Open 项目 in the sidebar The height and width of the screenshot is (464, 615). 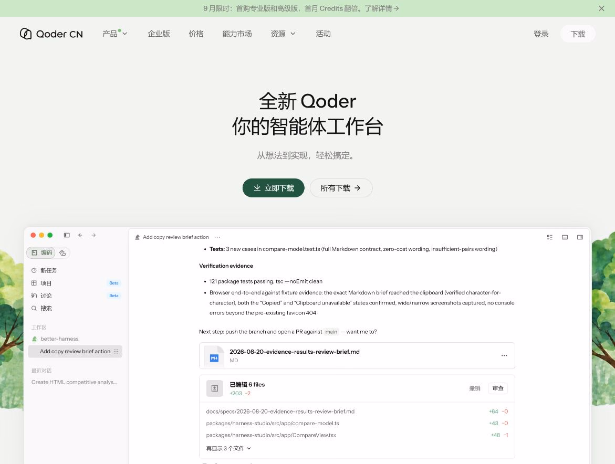click(75, 283)
